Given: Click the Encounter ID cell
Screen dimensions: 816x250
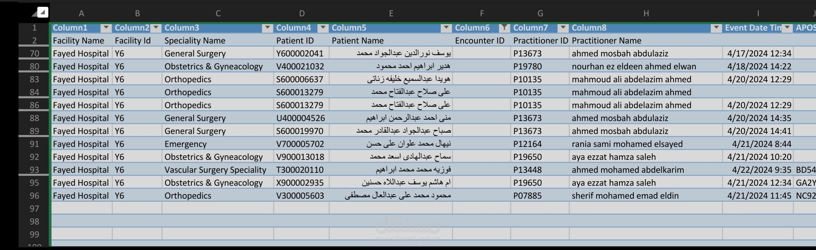Looking at the screenshot, I should (x=482, y=40).
